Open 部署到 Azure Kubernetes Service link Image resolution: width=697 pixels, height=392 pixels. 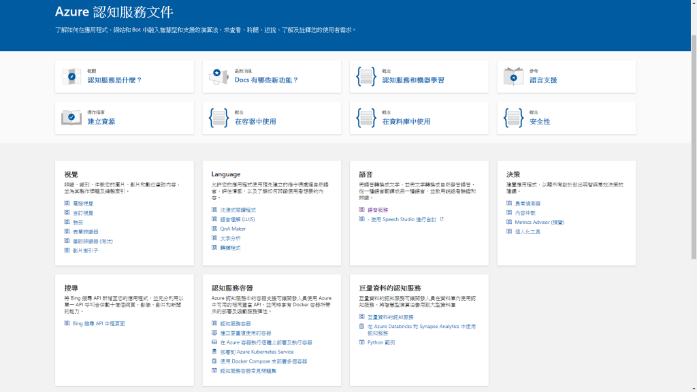click(x=257, y=352)
